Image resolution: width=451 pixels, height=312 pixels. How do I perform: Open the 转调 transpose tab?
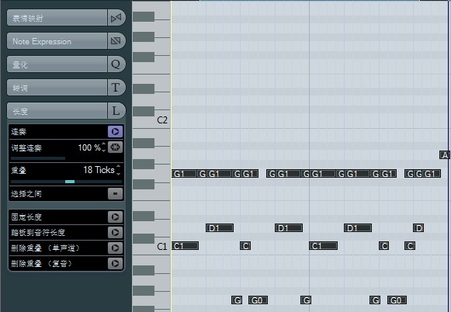pos(57,88)
